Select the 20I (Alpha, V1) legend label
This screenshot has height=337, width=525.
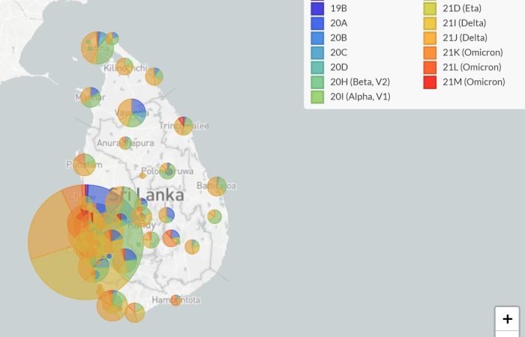pos(360,97)
